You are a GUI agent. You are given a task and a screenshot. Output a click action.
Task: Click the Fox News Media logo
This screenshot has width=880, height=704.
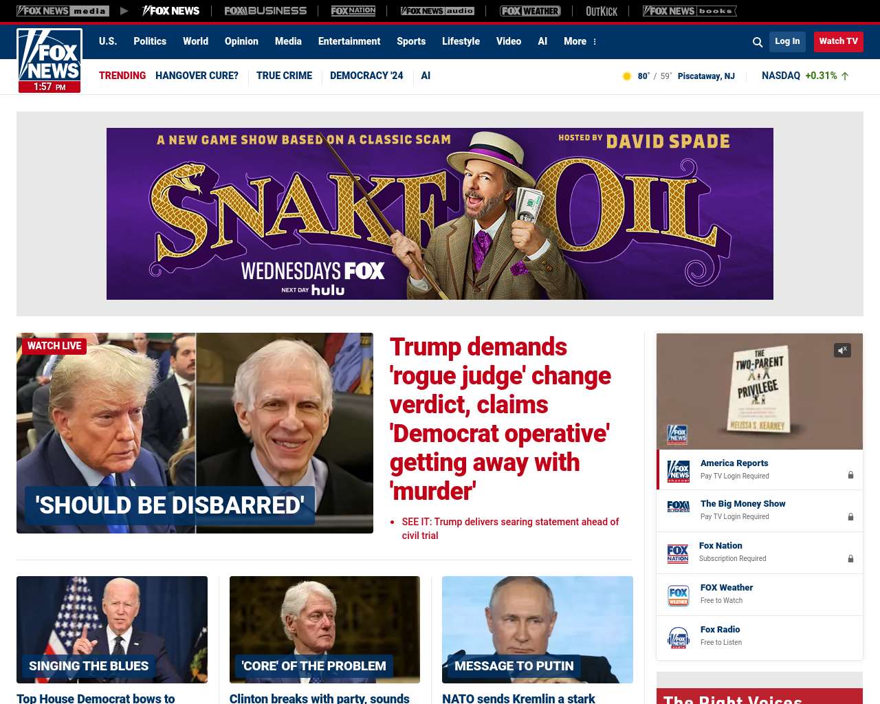tap(63, 11)
